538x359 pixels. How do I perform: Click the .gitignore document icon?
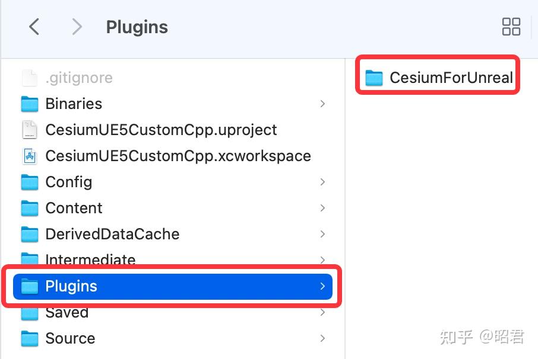pos(29,77)
